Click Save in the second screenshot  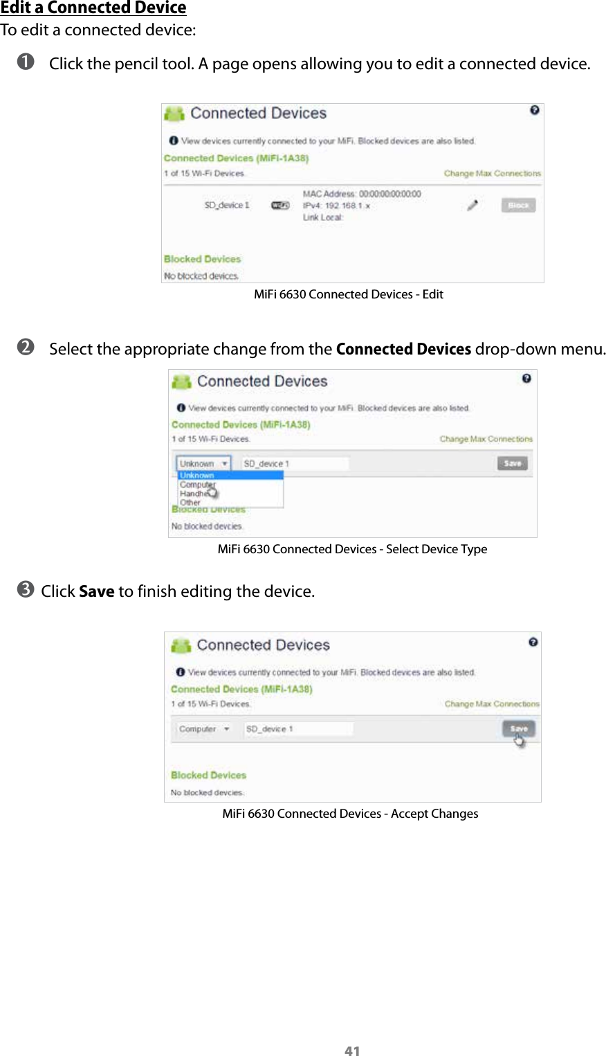tap(512, 463)
